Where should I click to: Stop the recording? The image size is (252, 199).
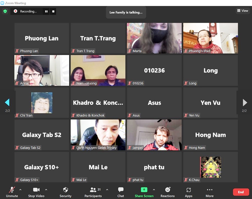pyautogui.click(x=53, y=11)
